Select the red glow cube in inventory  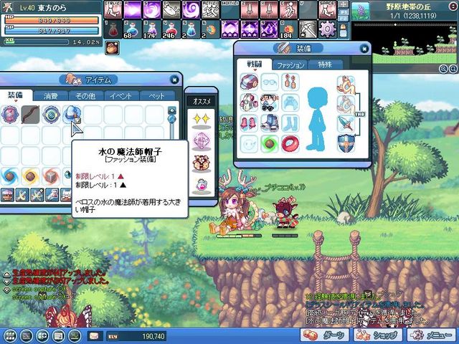click(x=51, y=176)
